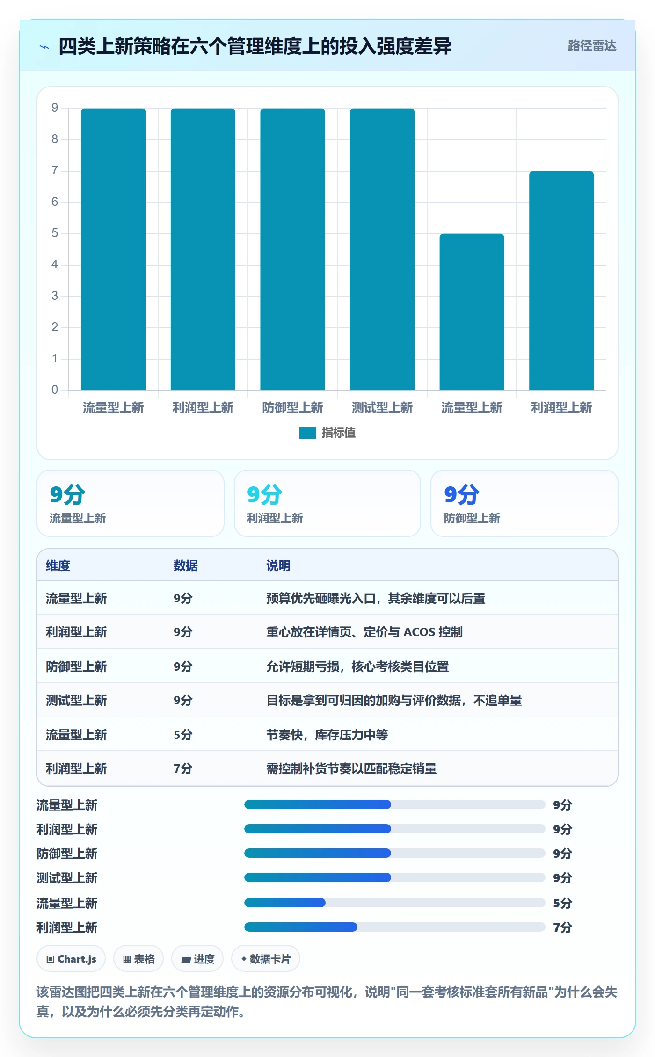Select the row 目标是拿到可归因的加购与评价数据

click(x=327, y=700)
